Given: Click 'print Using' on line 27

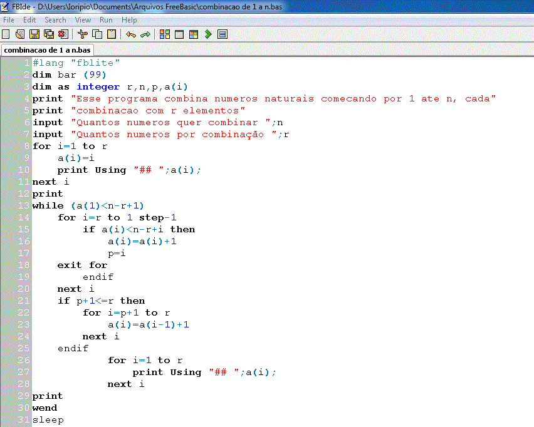Looking at the screenshot, I should [167, 373].
